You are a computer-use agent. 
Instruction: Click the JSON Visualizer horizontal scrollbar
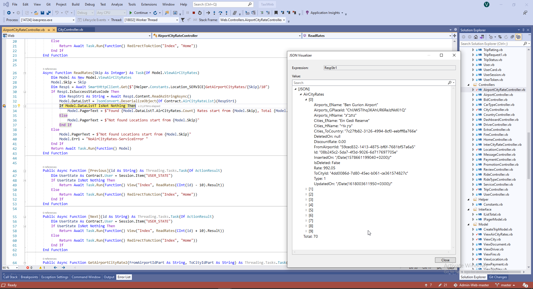[371, 252]
